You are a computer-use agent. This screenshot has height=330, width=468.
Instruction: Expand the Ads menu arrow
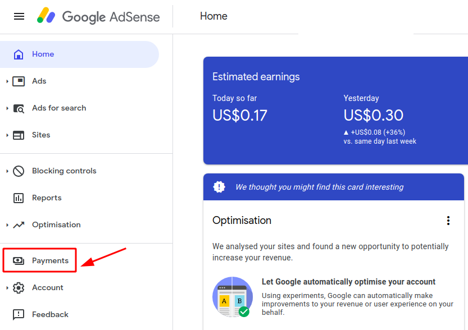[x=7, y=81]
